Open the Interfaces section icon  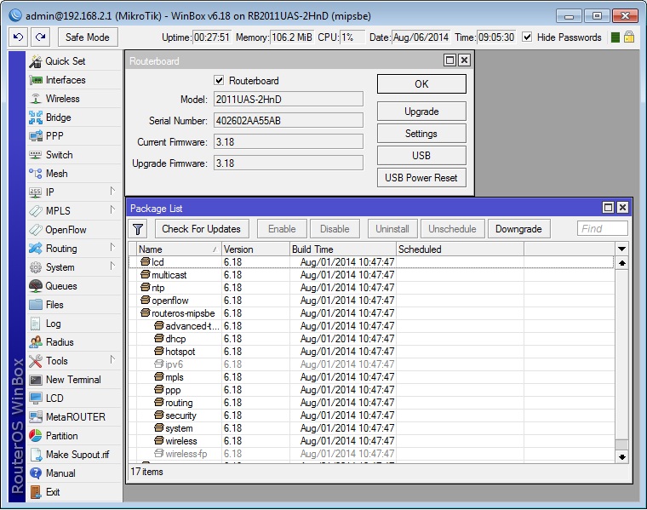pyautogui.click(x=36, y=80)
